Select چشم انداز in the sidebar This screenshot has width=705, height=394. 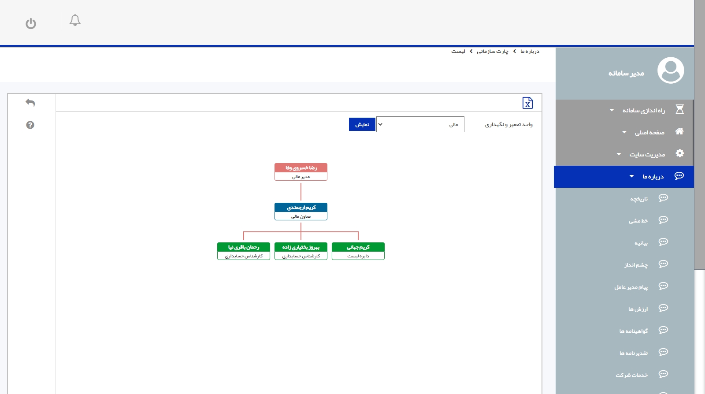pyautogui.click(x=636, y=265)
